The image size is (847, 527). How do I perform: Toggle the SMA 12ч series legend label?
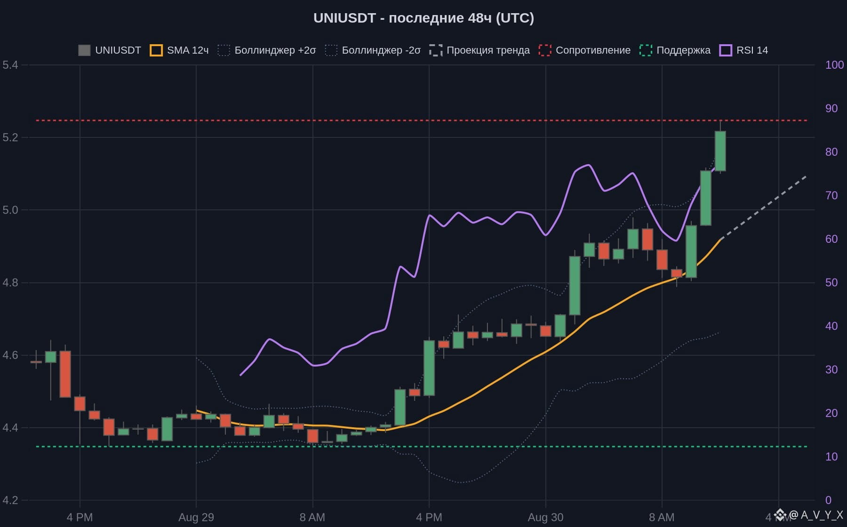pyautogui.click(x=188, y=50)
